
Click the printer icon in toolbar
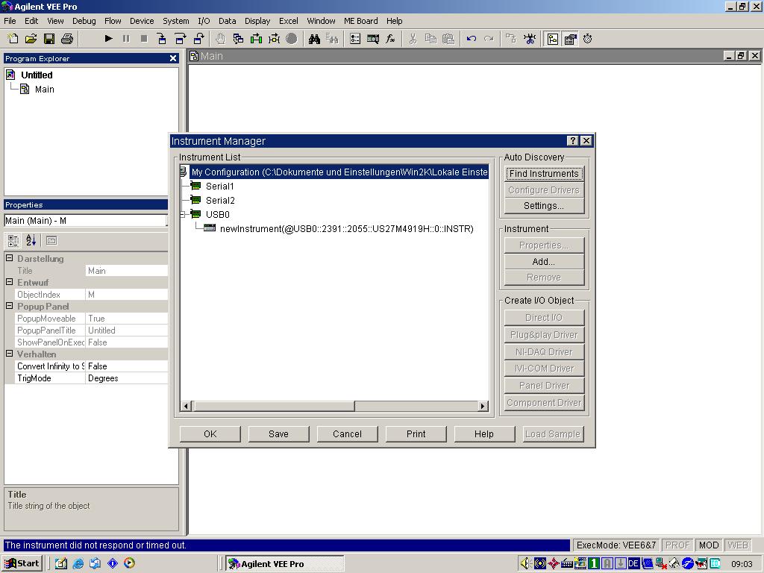coord(66,39)
